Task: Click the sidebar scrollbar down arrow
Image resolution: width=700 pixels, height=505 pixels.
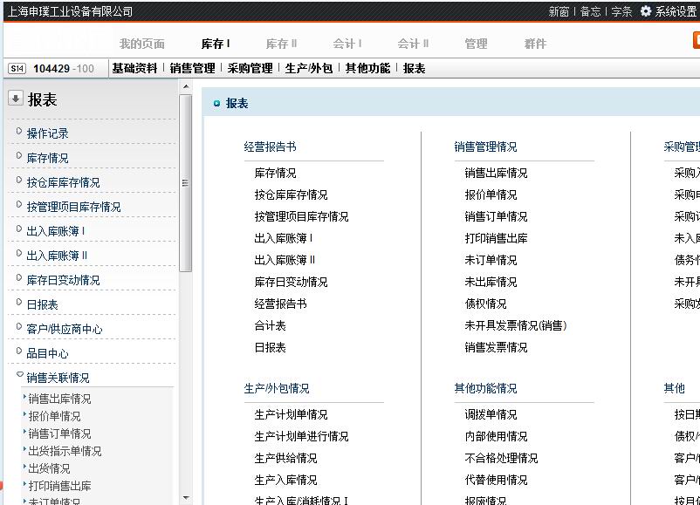Action: (185, 499)
